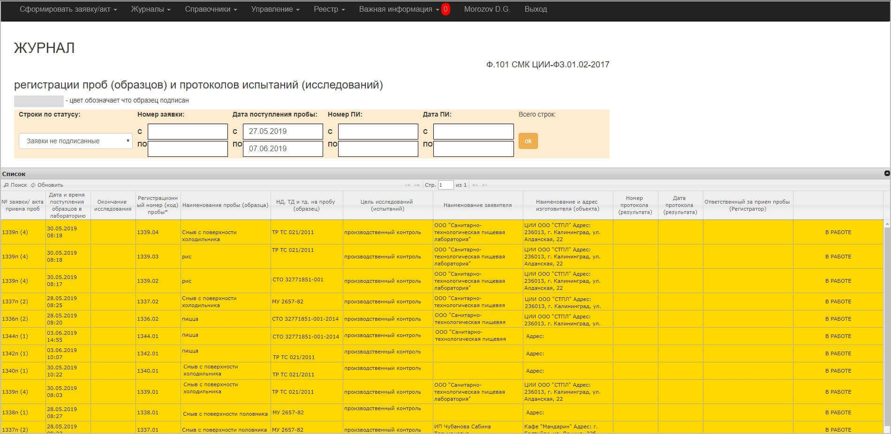Select registration number cell 1336.02
This screenshot has height=434, width=891.
click(158, 319)
